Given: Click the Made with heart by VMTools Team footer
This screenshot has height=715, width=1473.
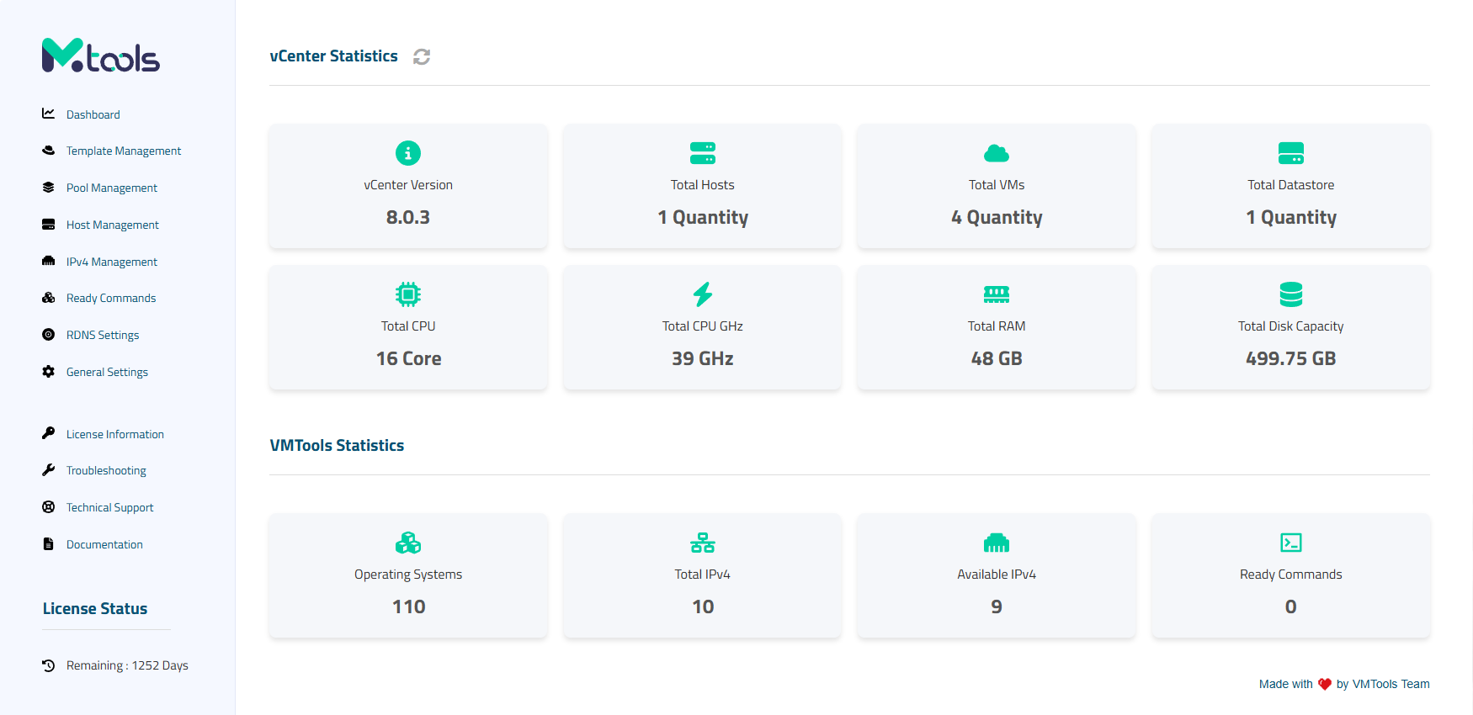Looking at the screenshot, I should (1344, 684).
